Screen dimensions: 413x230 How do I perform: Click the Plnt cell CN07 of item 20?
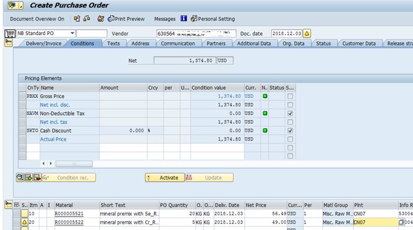click(x=375, y=222)
